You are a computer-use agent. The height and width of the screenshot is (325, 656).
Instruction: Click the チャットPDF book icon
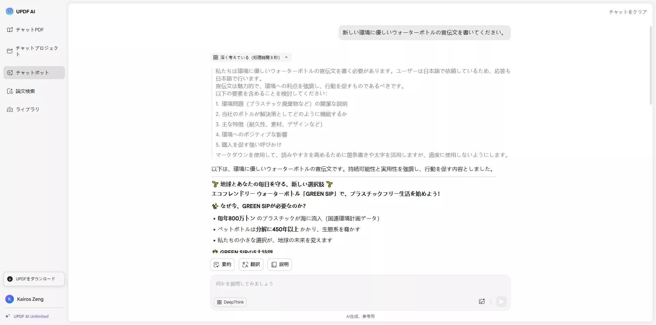click(x=10, y=30)
